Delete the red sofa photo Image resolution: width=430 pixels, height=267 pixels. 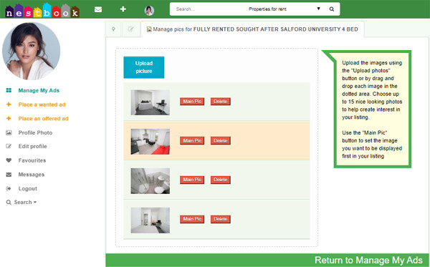point(221,141)
